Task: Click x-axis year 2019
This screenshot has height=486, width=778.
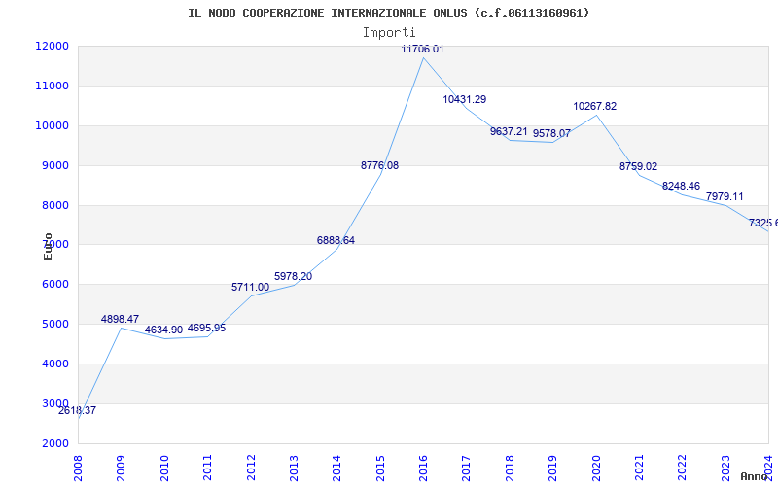Action: [x=553, y=468]
